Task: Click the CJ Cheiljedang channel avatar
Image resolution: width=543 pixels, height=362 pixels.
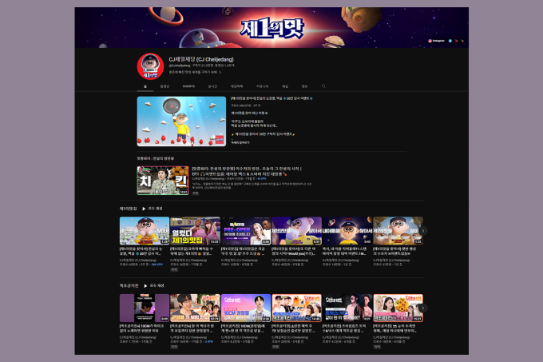Action: click(150, 66)
